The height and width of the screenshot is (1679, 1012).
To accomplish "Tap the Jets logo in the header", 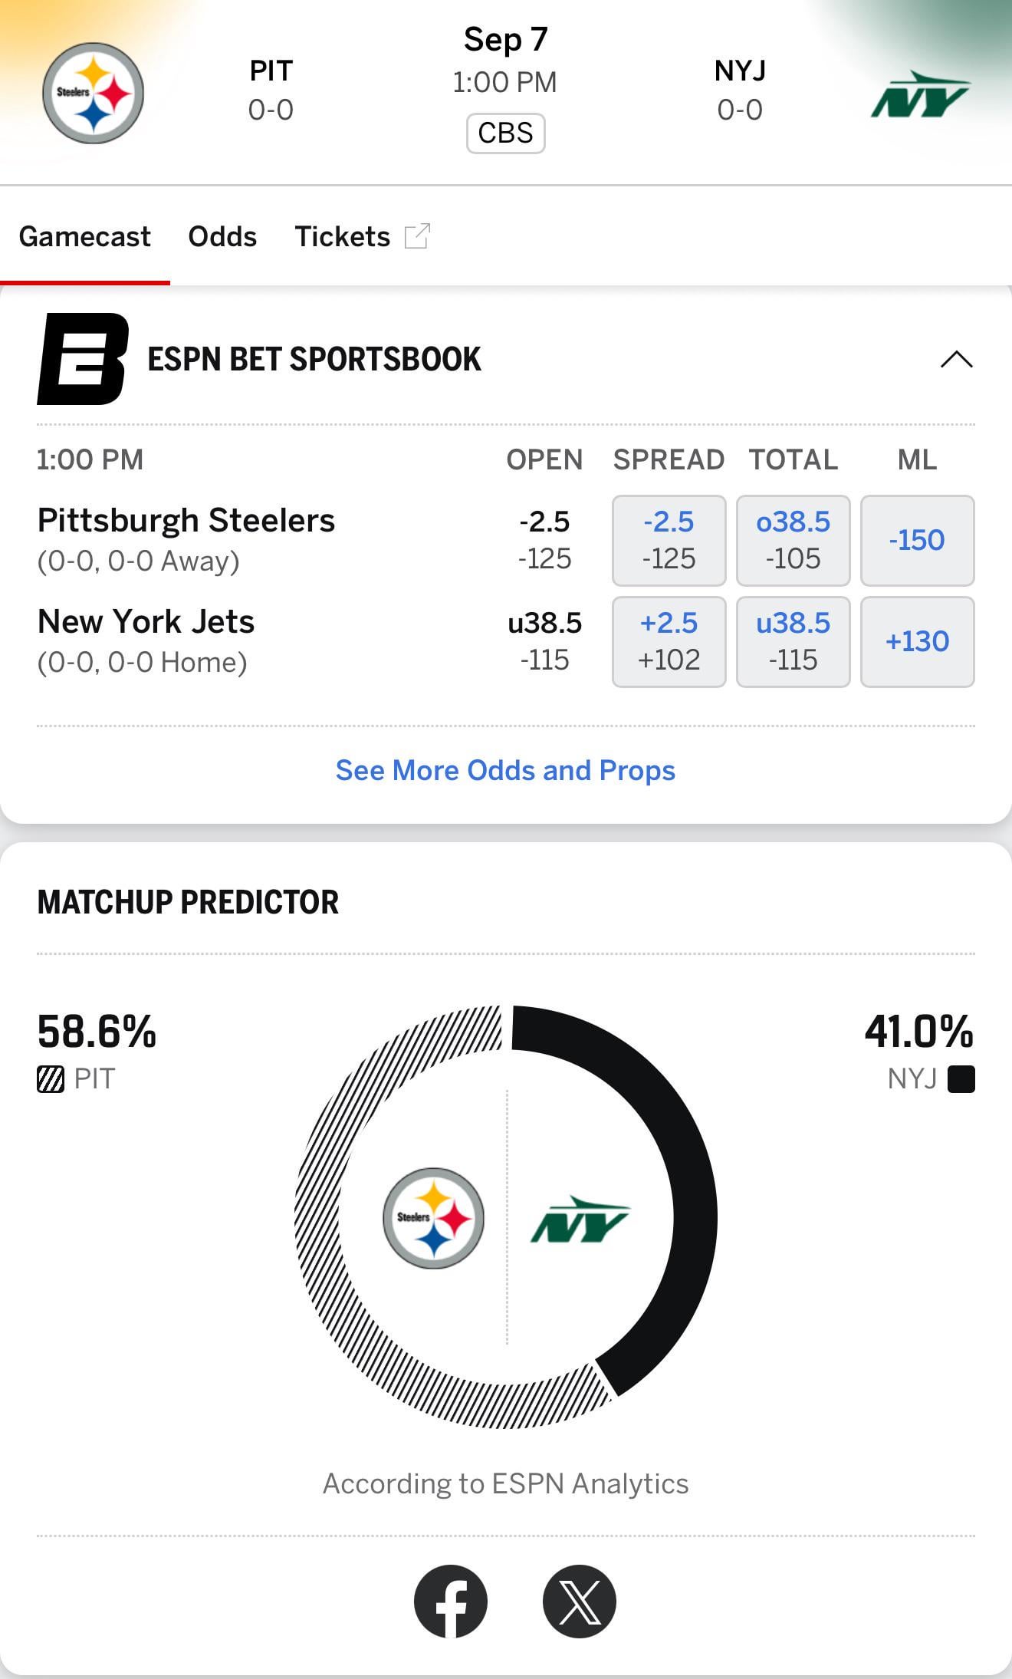I will coord(920,95).
